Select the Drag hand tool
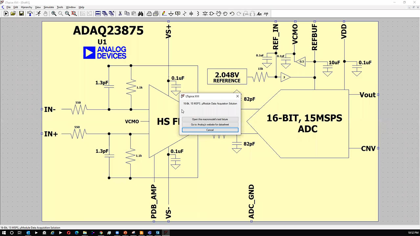This screenshot has width=420, height=236. pyautogui.click(x=225, y=13)
